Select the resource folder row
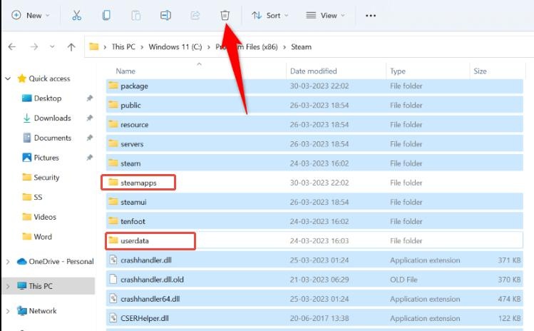 coord(314,124)
